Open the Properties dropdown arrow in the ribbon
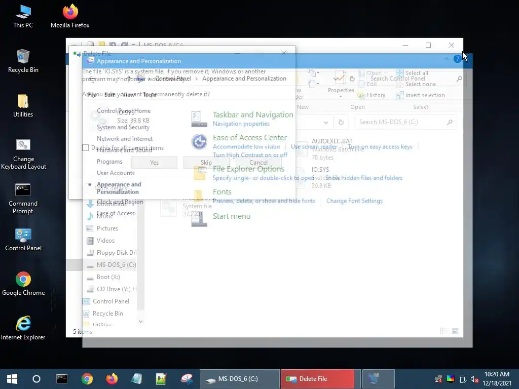 341,97
